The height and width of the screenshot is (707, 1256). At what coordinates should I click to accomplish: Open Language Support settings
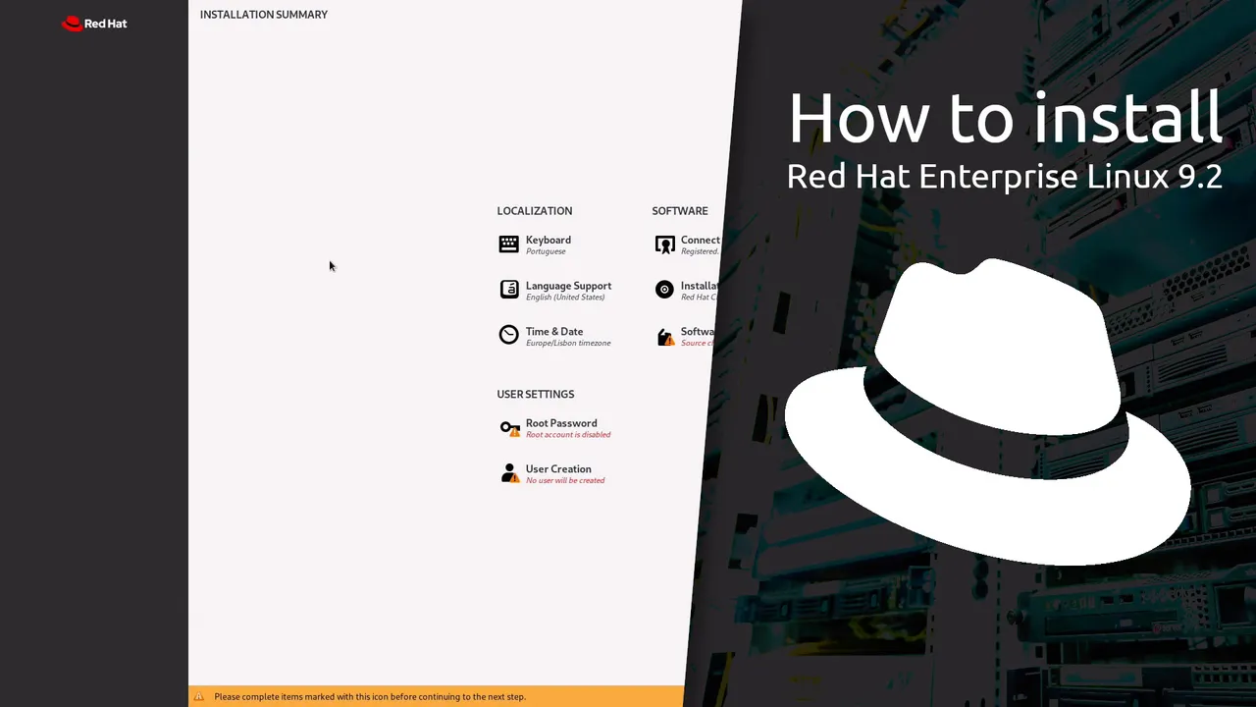[x=568, y=286]
